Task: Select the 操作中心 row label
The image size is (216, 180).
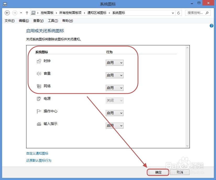Action: [51, 111]
